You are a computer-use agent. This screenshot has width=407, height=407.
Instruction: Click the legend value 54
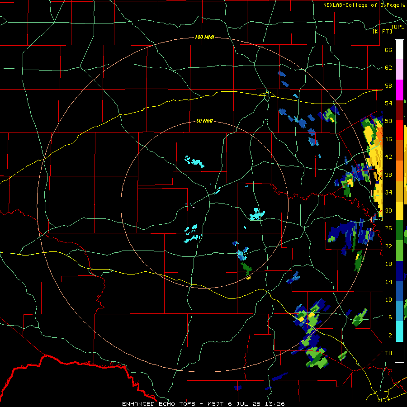coord(388,103)
